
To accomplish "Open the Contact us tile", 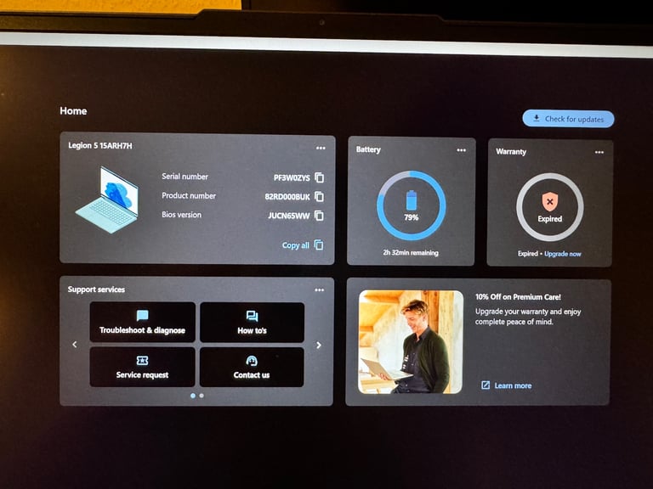I will tap(252, 367).
